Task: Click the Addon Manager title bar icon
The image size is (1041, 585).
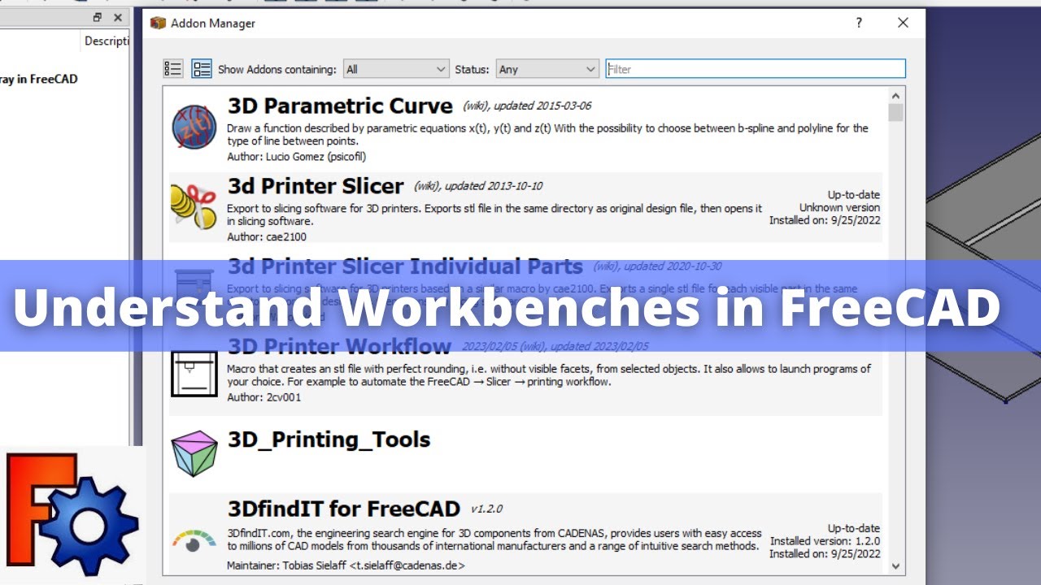Action: [x=158, y=23]
